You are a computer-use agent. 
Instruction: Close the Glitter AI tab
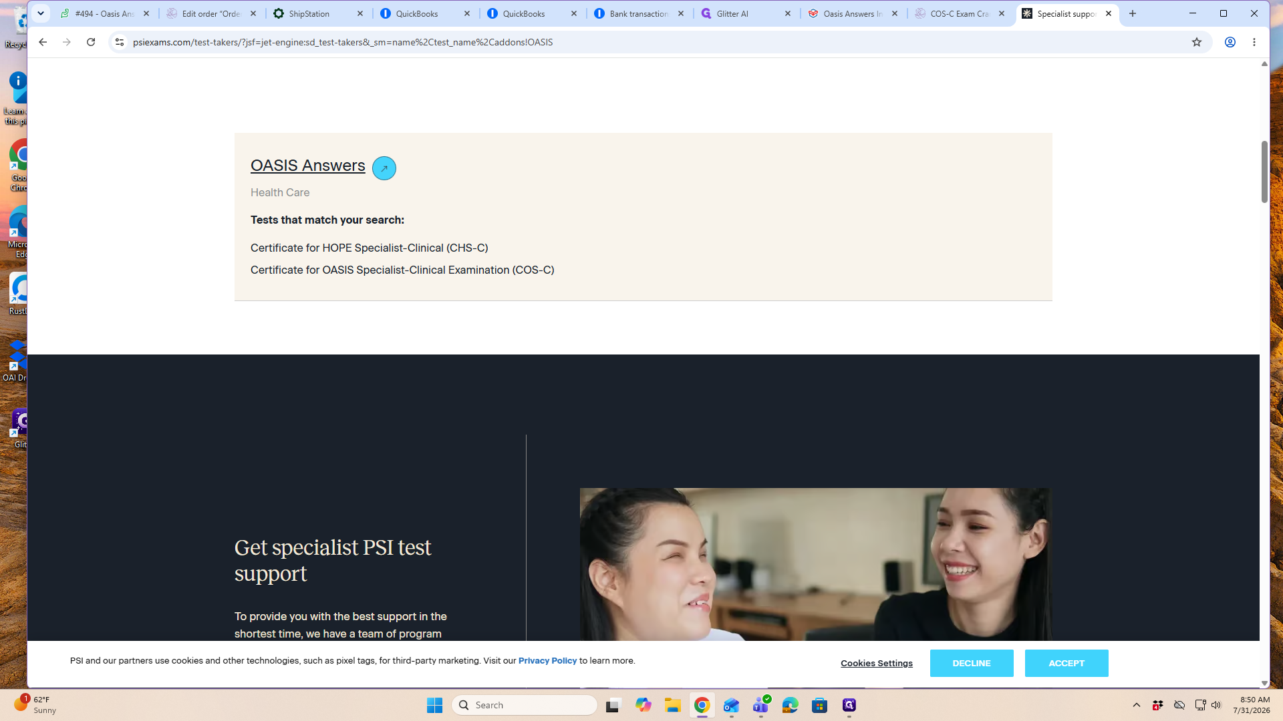(x=788, y=13)
